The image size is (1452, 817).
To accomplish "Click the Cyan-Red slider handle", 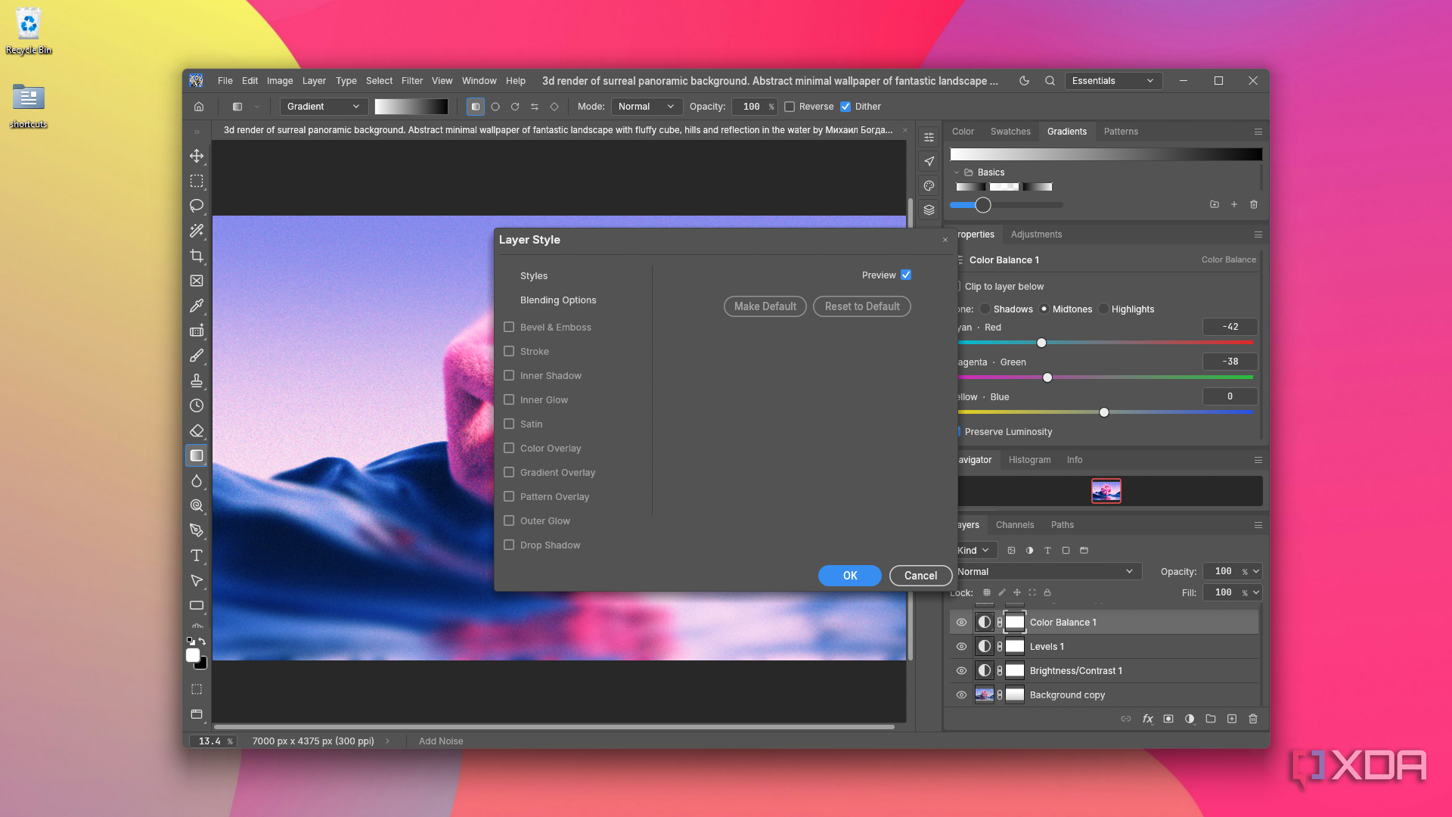I will (1041, 343).
